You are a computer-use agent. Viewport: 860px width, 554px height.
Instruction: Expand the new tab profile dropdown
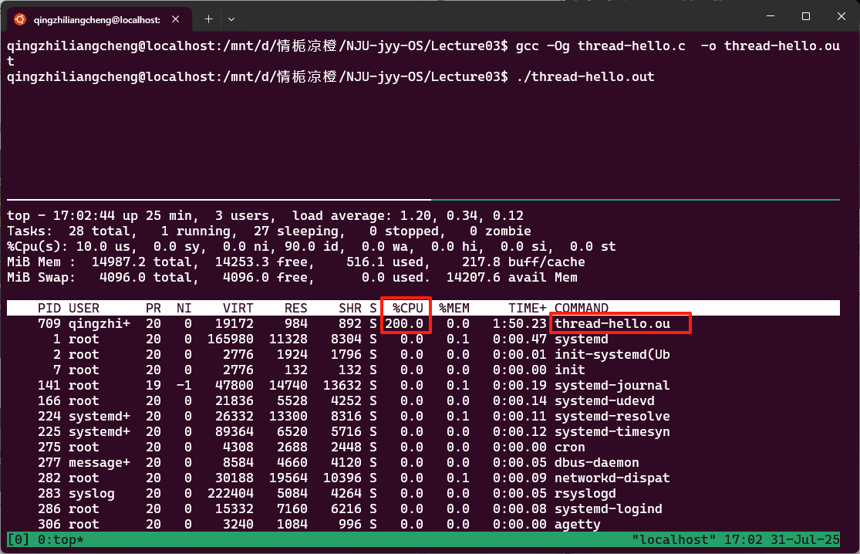tap(231, 19)
